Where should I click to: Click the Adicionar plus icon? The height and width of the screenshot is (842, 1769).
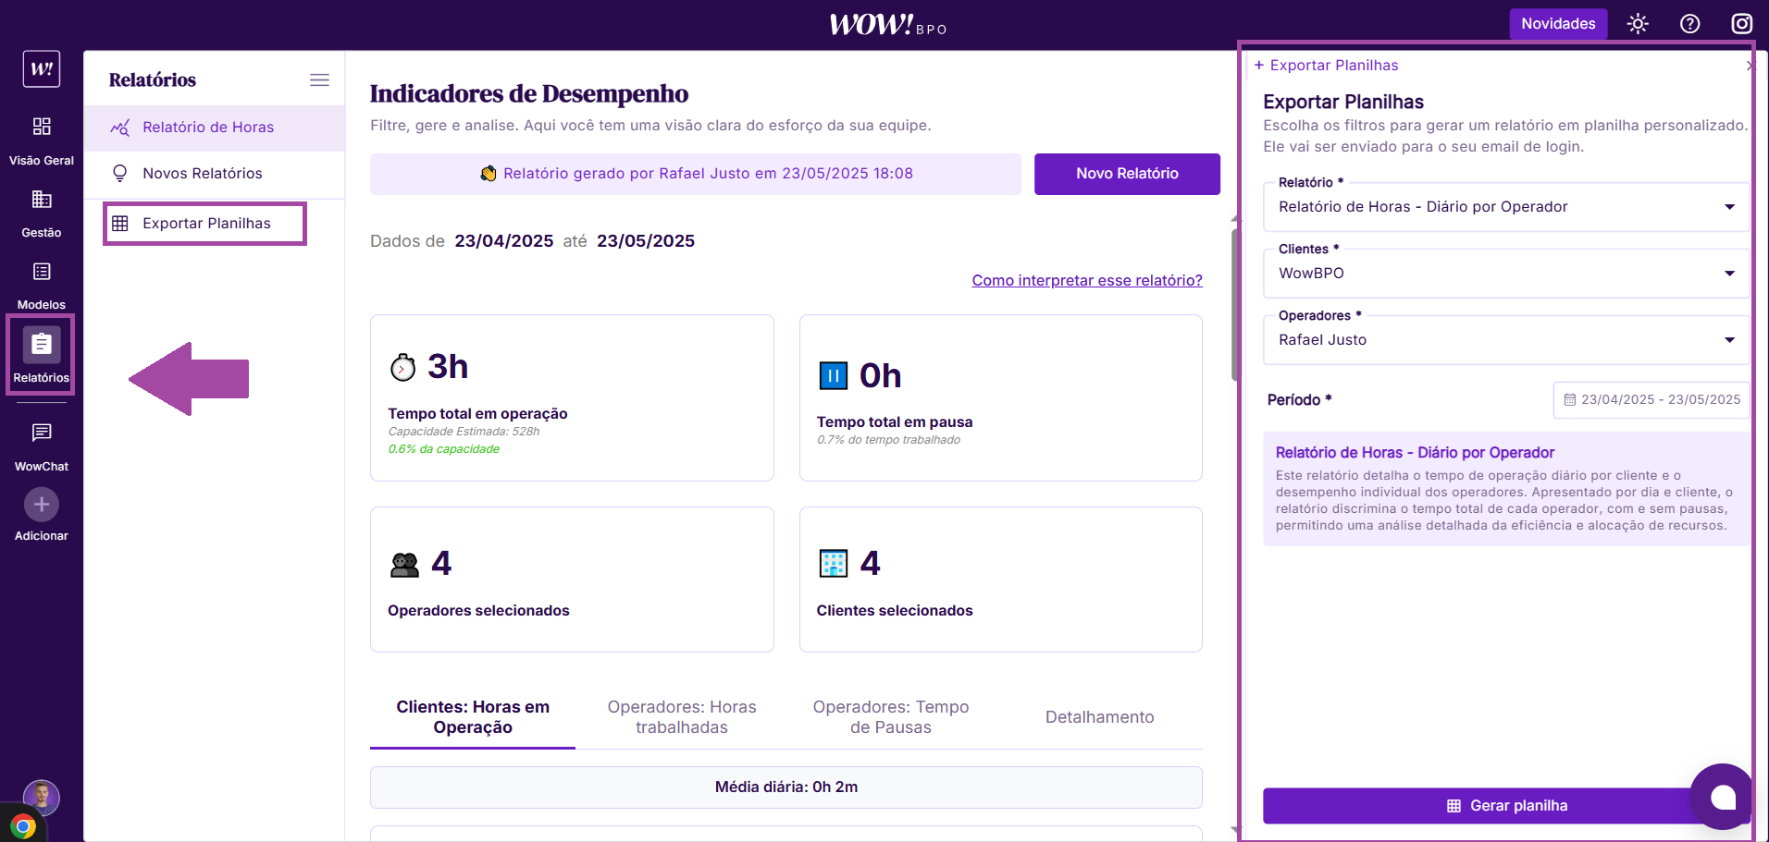coord(42,505)
